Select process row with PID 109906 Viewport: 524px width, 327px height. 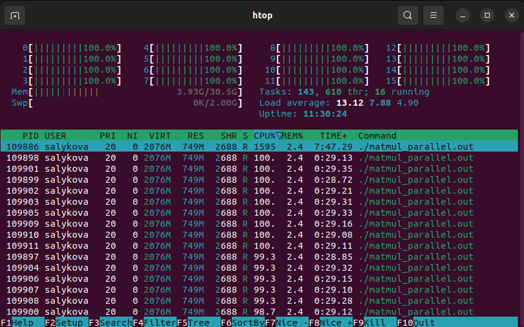[259, 279]
